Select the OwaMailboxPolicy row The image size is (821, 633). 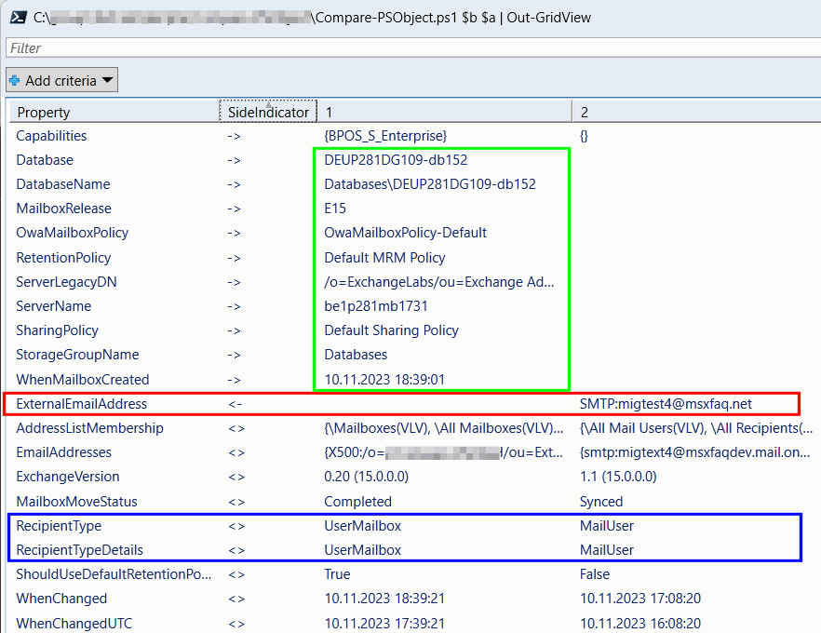[415, 233]
